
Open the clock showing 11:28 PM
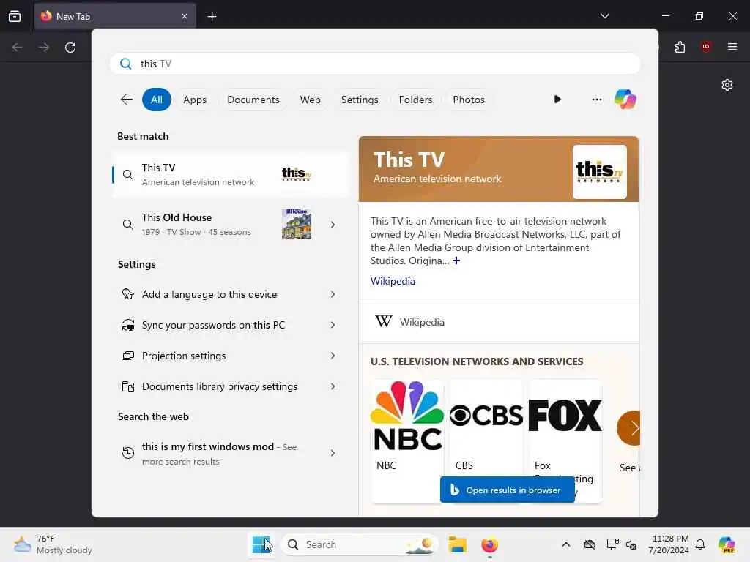pos(669,544)
